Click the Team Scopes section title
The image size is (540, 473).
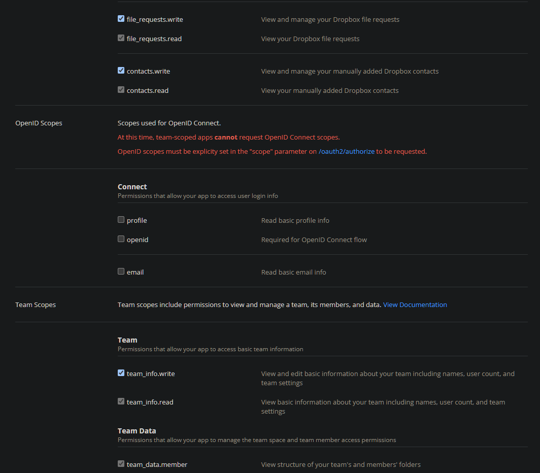click(x=36, y=305)
